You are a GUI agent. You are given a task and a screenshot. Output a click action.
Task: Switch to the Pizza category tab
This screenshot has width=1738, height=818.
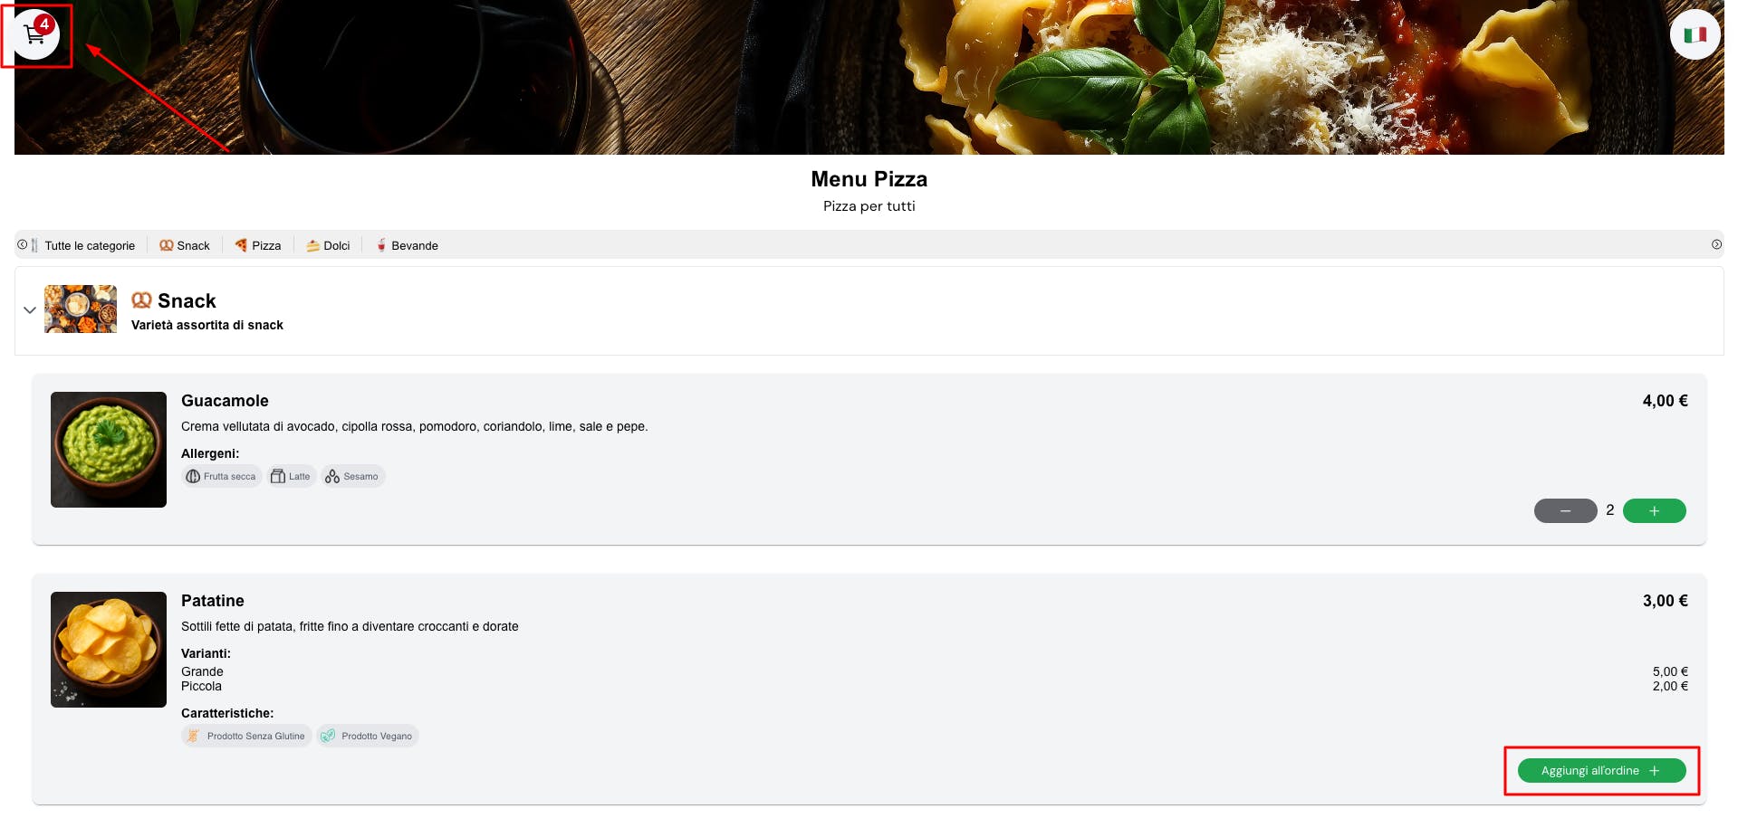(258, 245)
